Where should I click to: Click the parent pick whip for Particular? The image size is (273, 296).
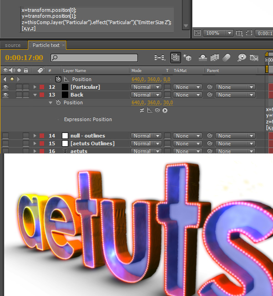pyautogui.click(x=210, y=87)
